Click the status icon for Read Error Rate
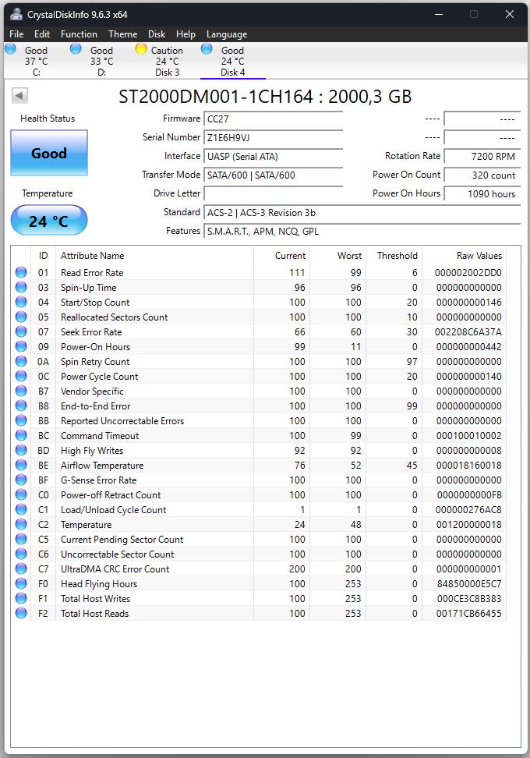The image size is (530, 758). pos(21,272)
